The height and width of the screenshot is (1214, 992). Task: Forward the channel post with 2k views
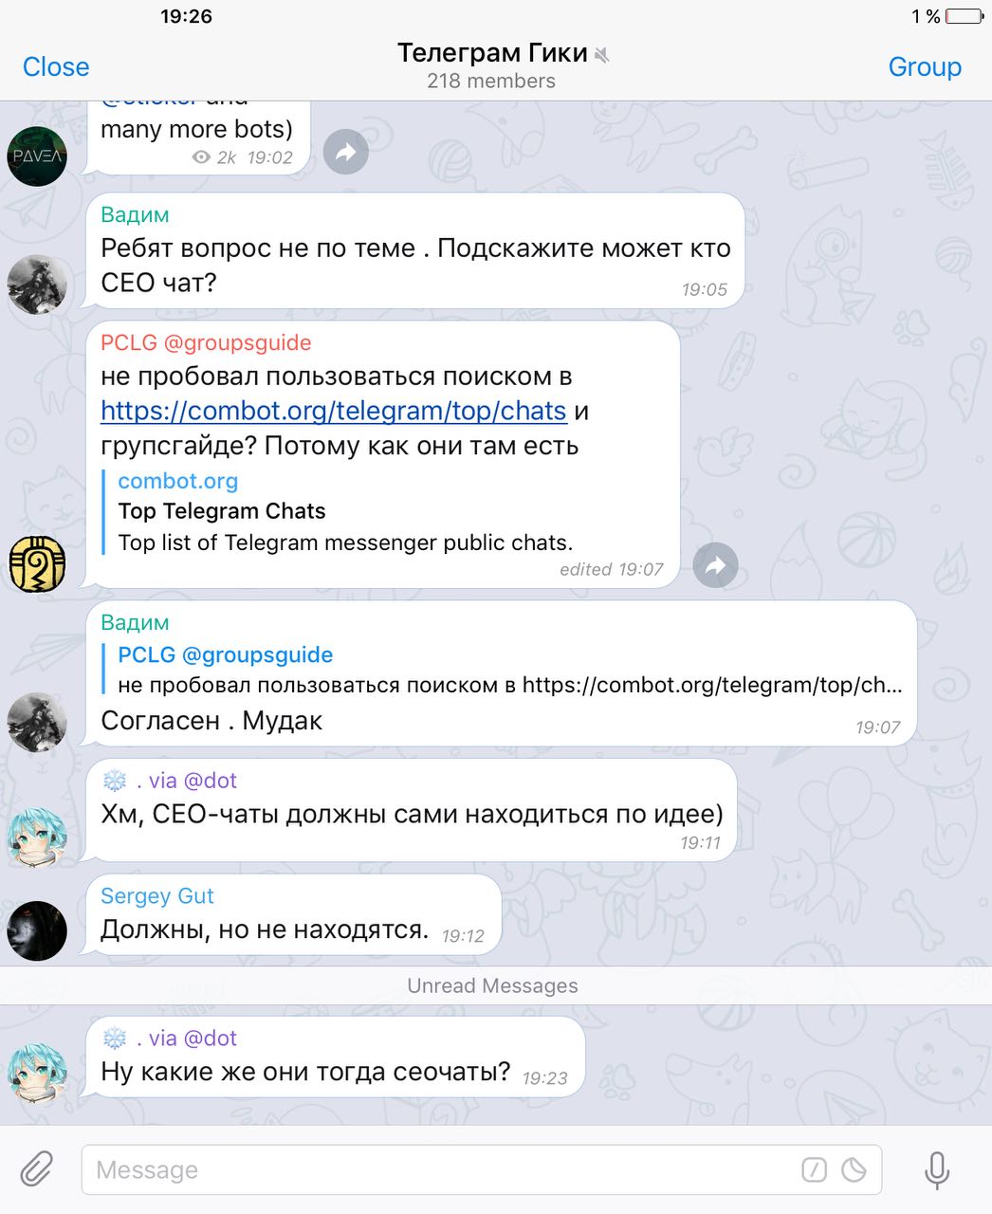point(345,152)
